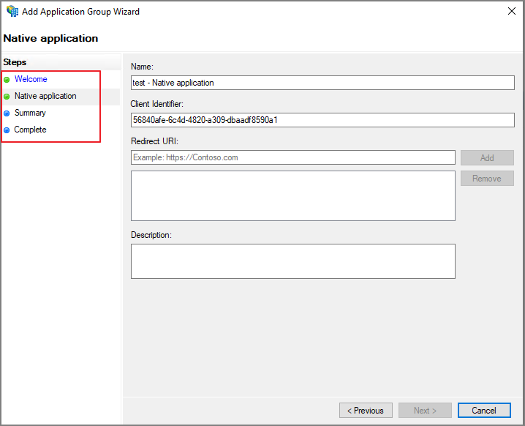Click the 'Redirect URI:' label

pos(155,141)
